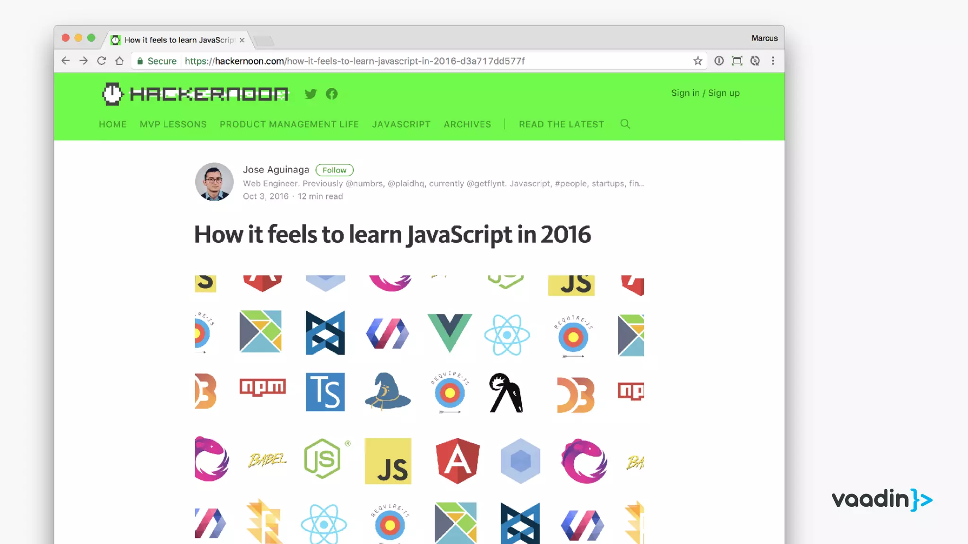Close the 'How it feels' browser tab
Image resolution: width=968 pixels, height=544 pixels.
tap(242, 40)
